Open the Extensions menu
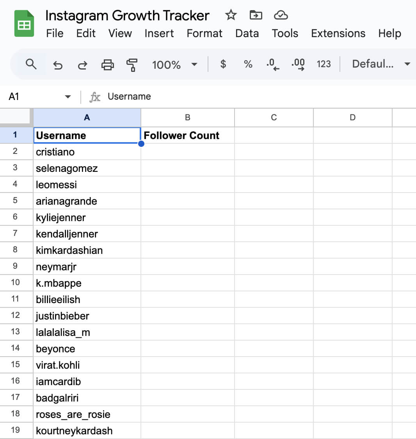Viewport: 416px width, 439px height. 338,33
